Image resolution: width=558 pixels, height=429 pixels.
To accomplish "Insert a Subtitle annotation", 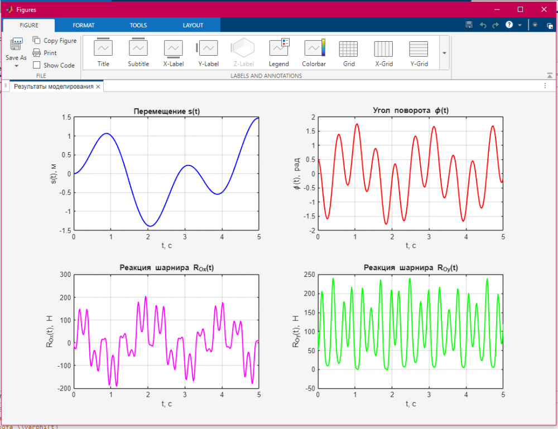I will (138, 53).
